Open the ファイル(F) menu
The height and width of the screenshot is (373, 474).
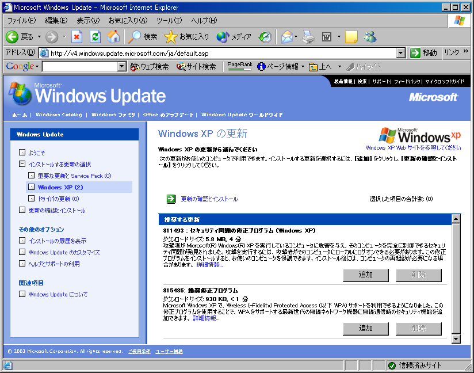22,20
